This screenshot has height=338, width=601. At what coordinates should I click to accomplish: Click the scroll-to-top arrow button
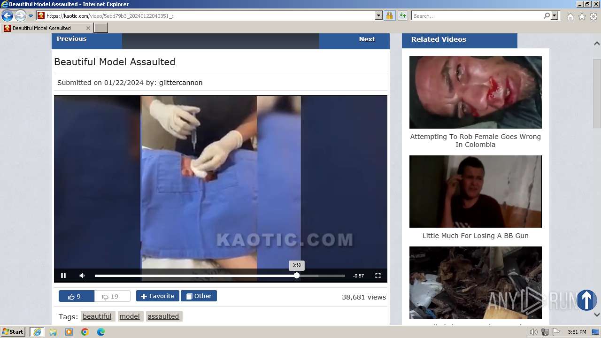pyautogui.click(x=586, y=300)
